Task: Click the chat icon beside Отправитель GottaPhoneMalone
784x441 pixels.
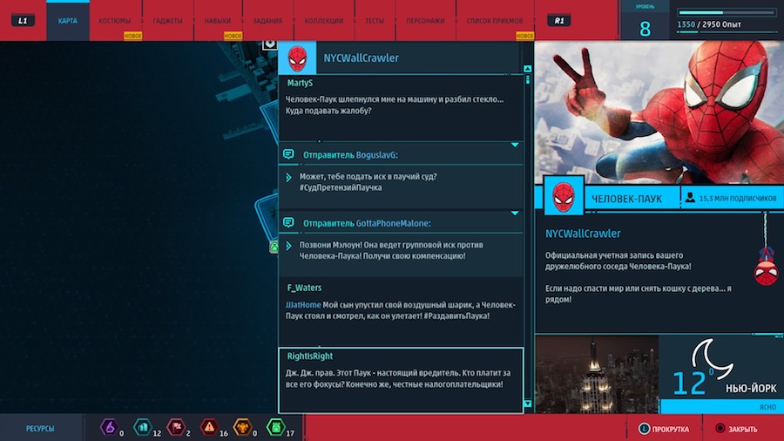Action: 288,222
